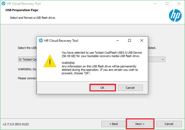Image resolution: width=185 pixels, height=130 pixels.
Task: Close the warning dialog with X
Action: point(142,41)
